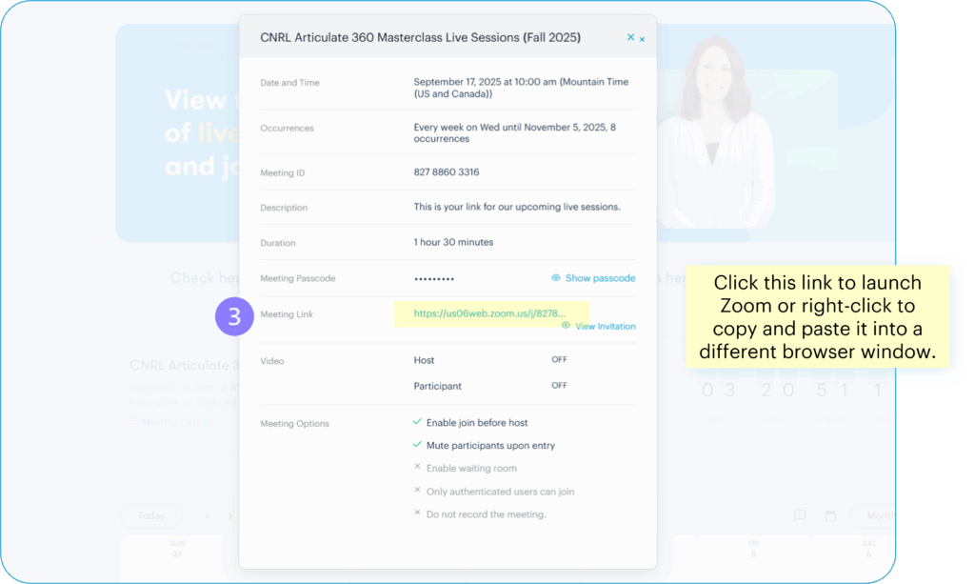Select the Meeting ID 827 8860 3316
The image size is (975, 584).
(447, 172)
